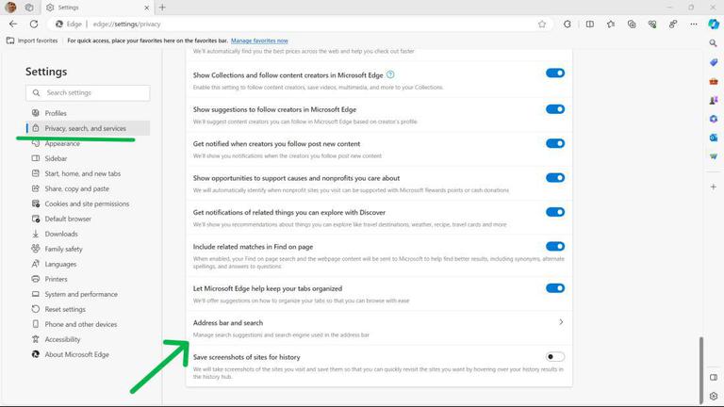Screen dimensions: 724x407
Task: Close the Settings tab
Action: (146, 8)
